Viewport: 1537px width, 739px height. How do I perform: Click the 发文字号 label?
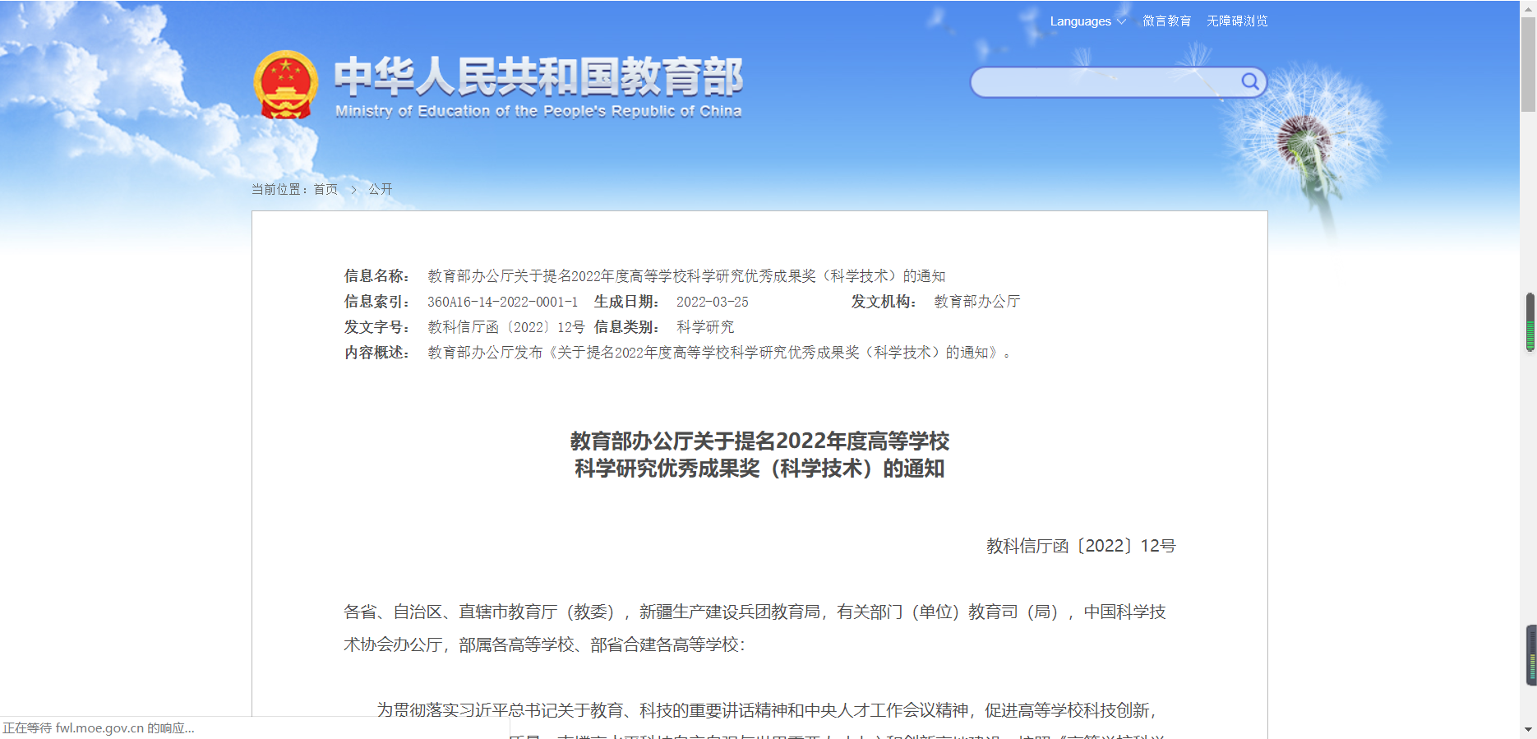376,327
